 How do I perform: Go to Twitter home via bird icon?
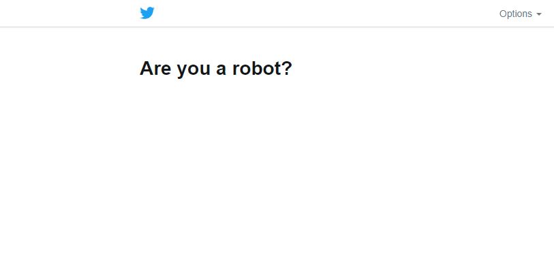(x=147, y=13)
